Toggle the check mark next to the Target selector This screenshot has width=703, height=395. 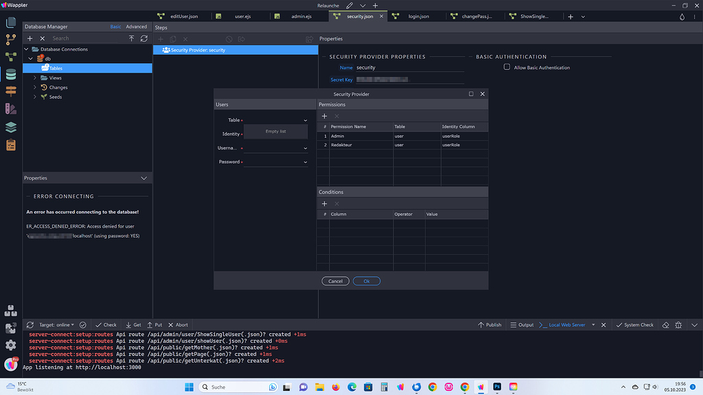pyautogui.click(x=82, y=324)
